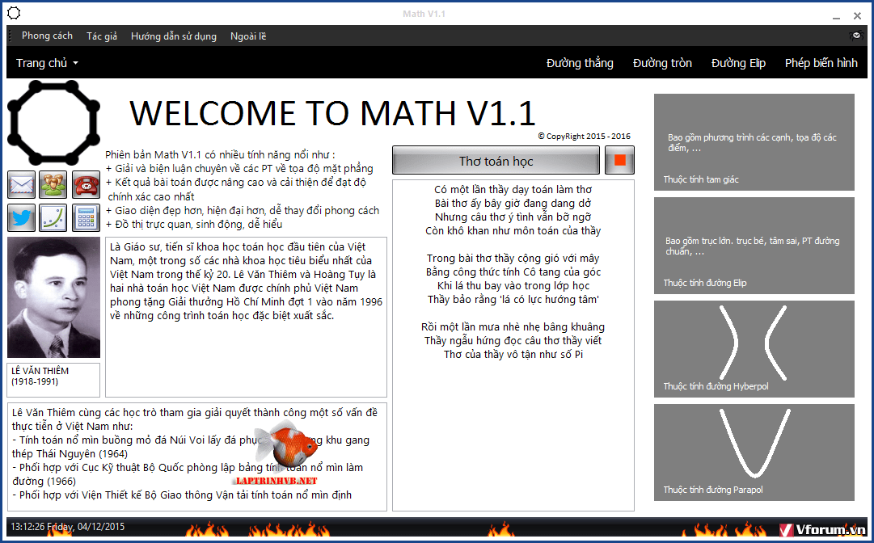The height and width of the screenshot is (543, 874).
Task: Click the envelope mail icon
Action: 21,185
